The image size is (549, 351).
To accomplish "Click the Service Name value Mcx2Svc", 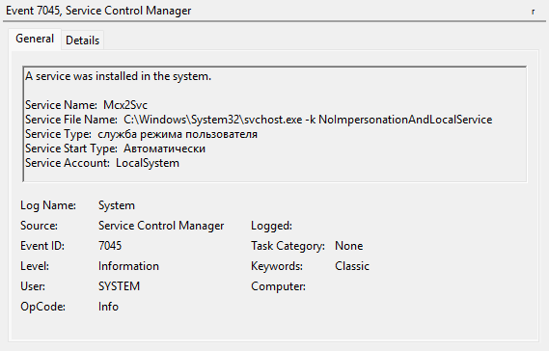I will click(125, 105).
